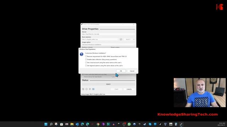
Task: Open WhatsApp from the taskbar
Action: tap(129, 124)
